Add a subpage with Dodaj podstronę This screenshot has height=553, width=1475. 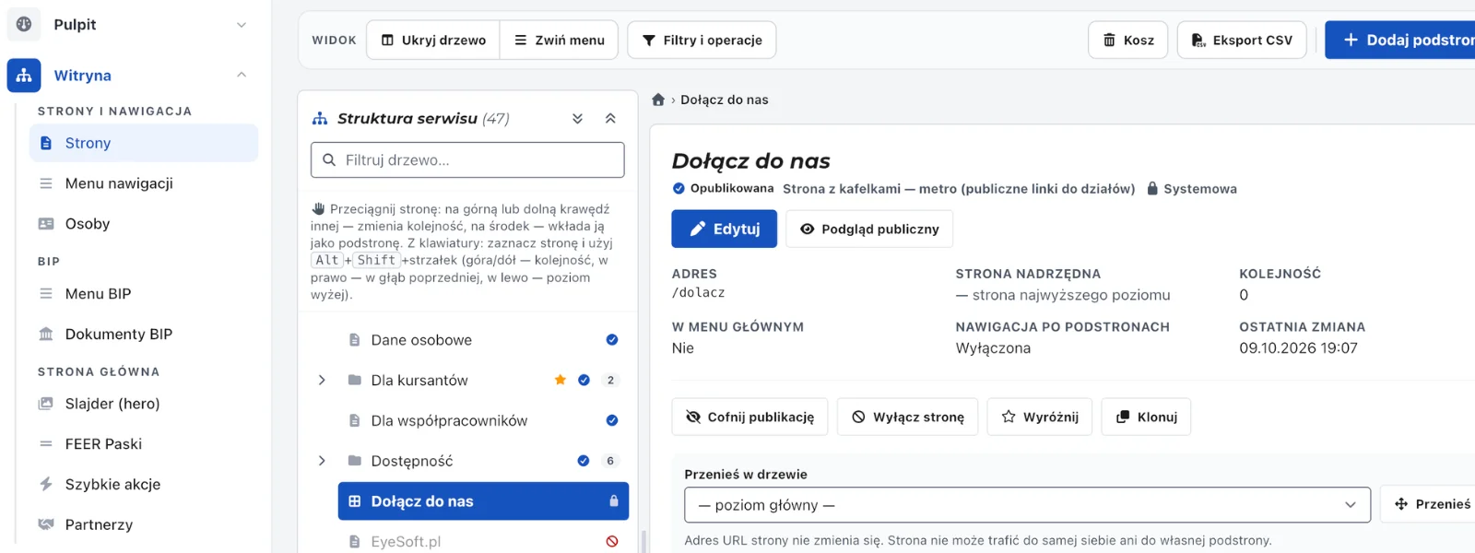click(1400, 41)
